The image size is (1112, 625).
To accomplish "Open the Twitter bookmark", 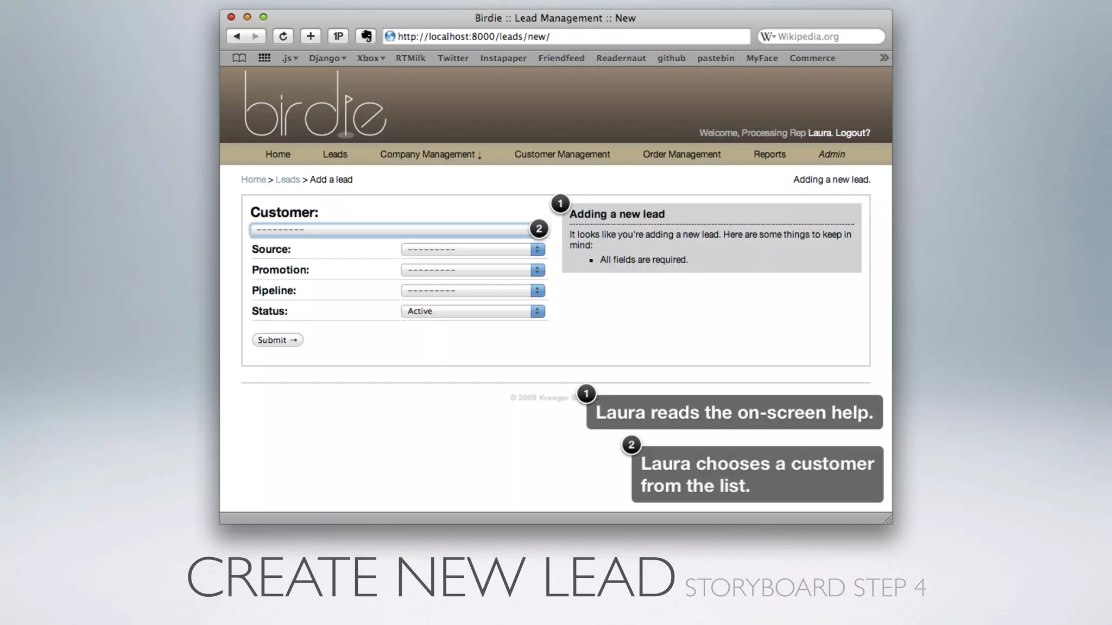I will 453,58.
